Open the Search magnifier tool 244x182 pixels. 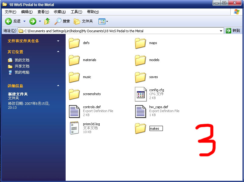58,21
